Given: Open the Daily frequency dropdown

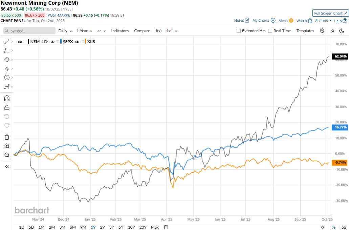Looking at the screenshot, I should 65,31.
